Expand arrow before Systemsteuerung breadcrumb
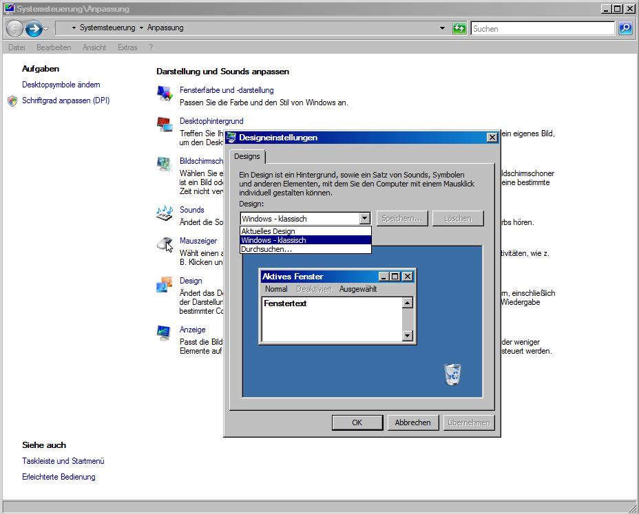The height and width of the screenshot is (514, 639). coord(74,28)
